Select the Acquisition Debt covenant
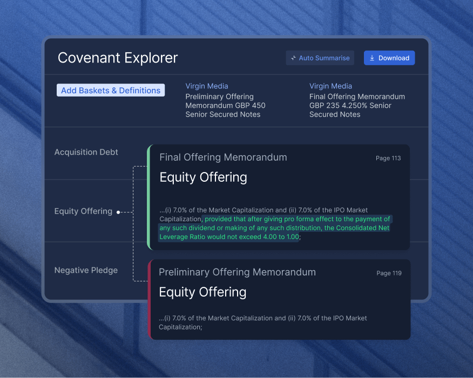Viewport: 473px width, 378px height. click(86, 152)
